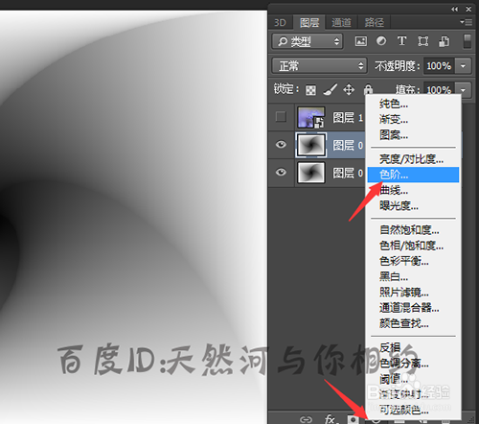Switch to the 图层 tab

(x=309, y=22)
